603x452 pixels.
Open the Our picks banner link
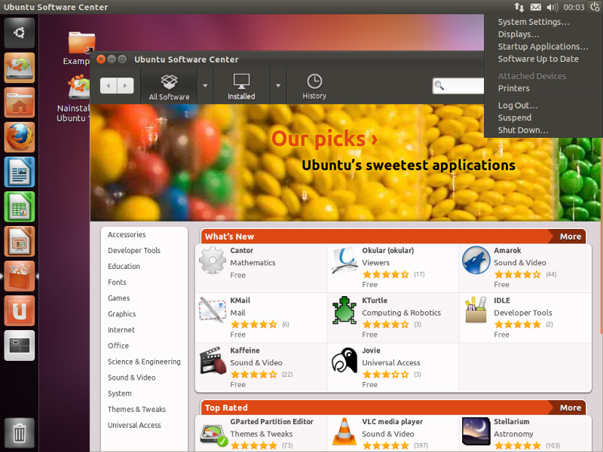[x=325, y=139]
